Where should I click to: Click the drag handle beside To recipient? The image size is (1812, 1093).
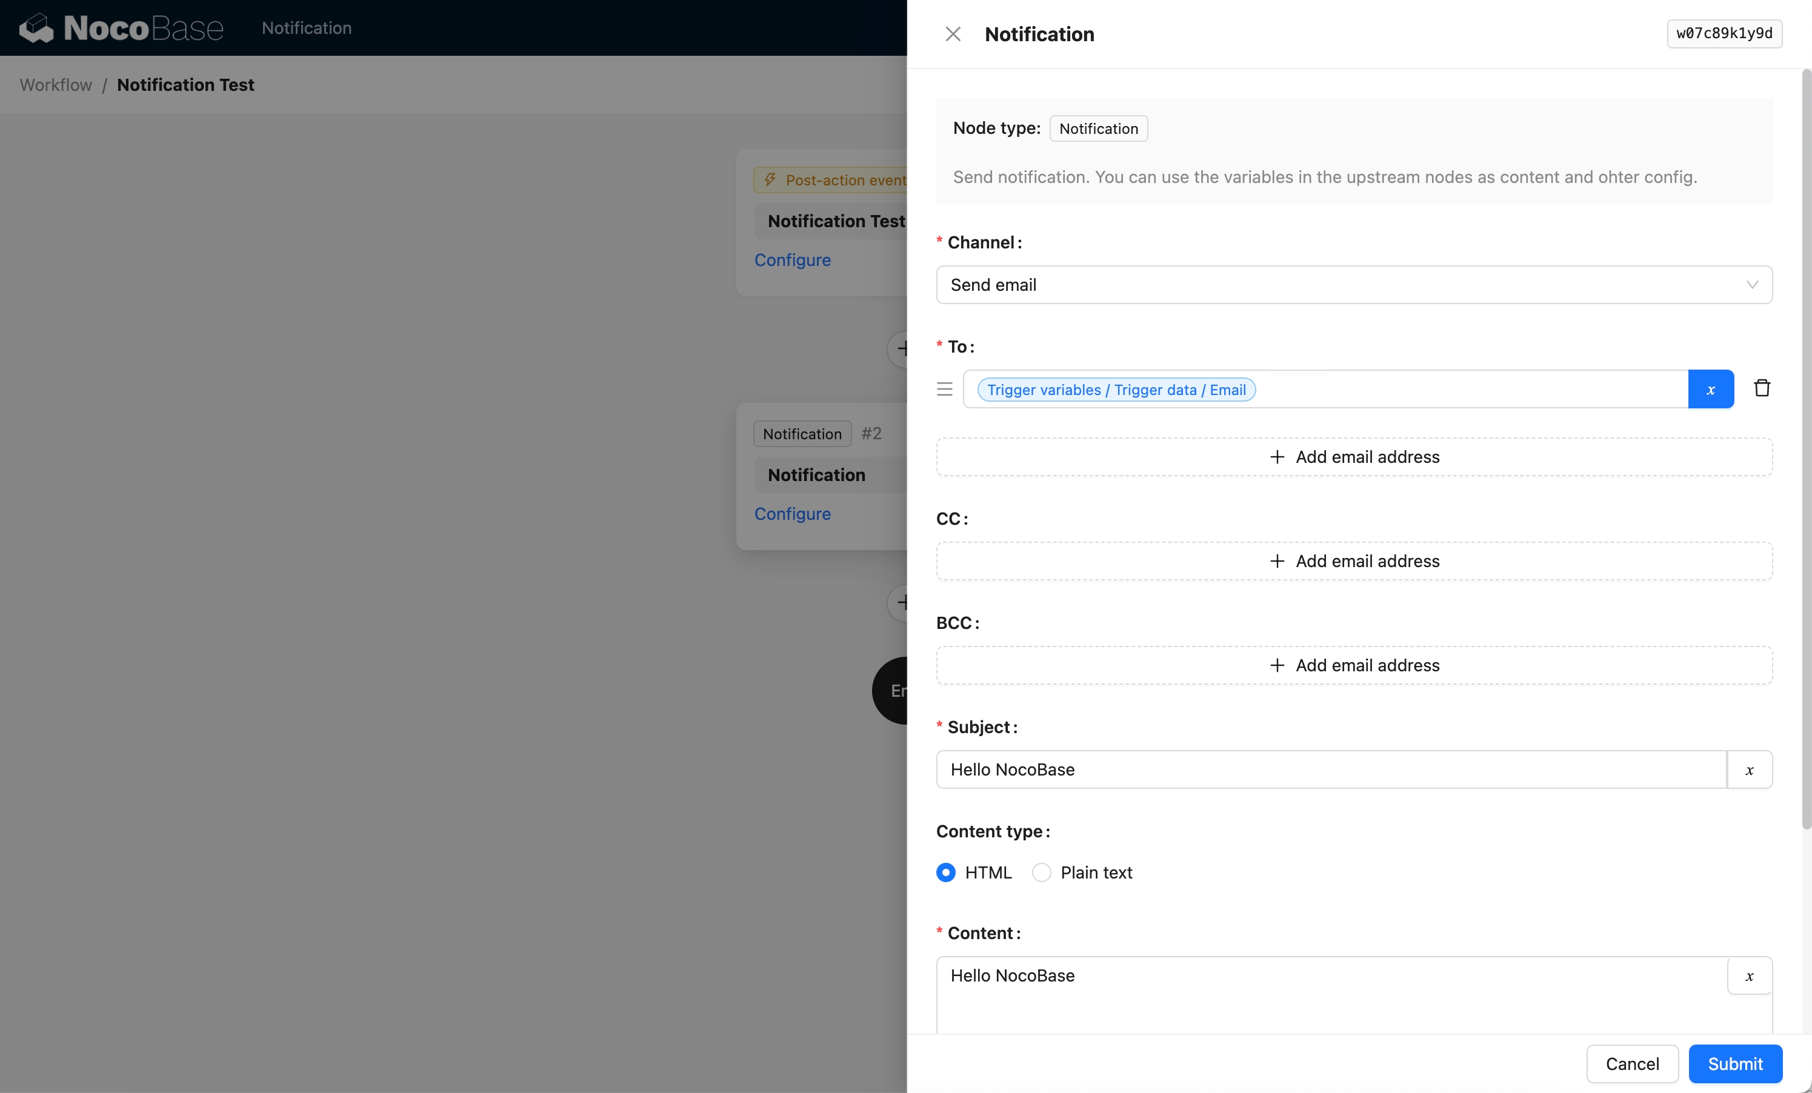(944, 389)
